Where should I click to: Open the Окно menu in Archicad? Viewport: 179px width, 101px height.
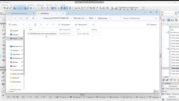point(56,5)
